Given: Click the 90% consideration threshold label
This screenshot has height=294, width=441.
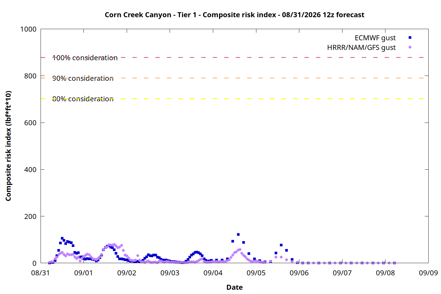Looking at the screenshot, I should pyautogui.click(x=83, y=78).
